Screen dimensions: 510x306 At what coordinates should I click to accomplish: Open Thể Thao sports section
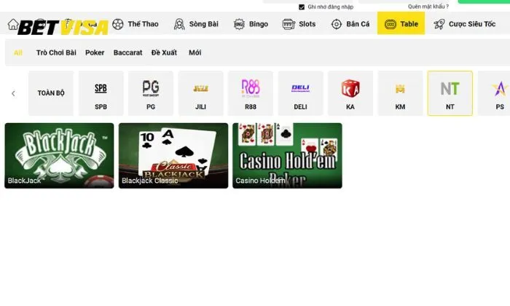135,24
